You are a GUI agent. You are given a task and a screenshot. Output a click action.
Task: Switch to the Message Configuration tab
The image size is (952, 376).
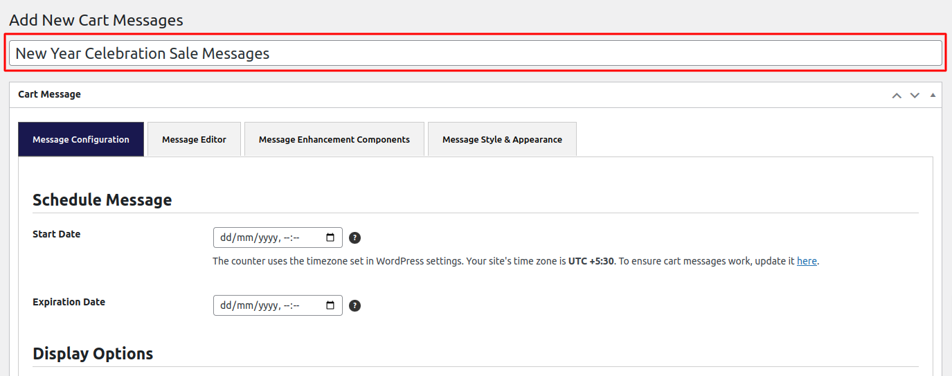pyautogui.click(x=81, y=139)
